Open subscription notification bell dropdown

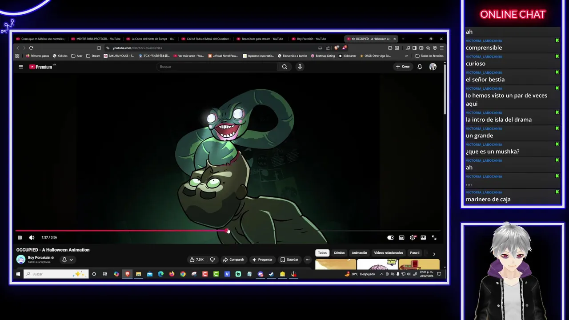[x=68, y=260]
